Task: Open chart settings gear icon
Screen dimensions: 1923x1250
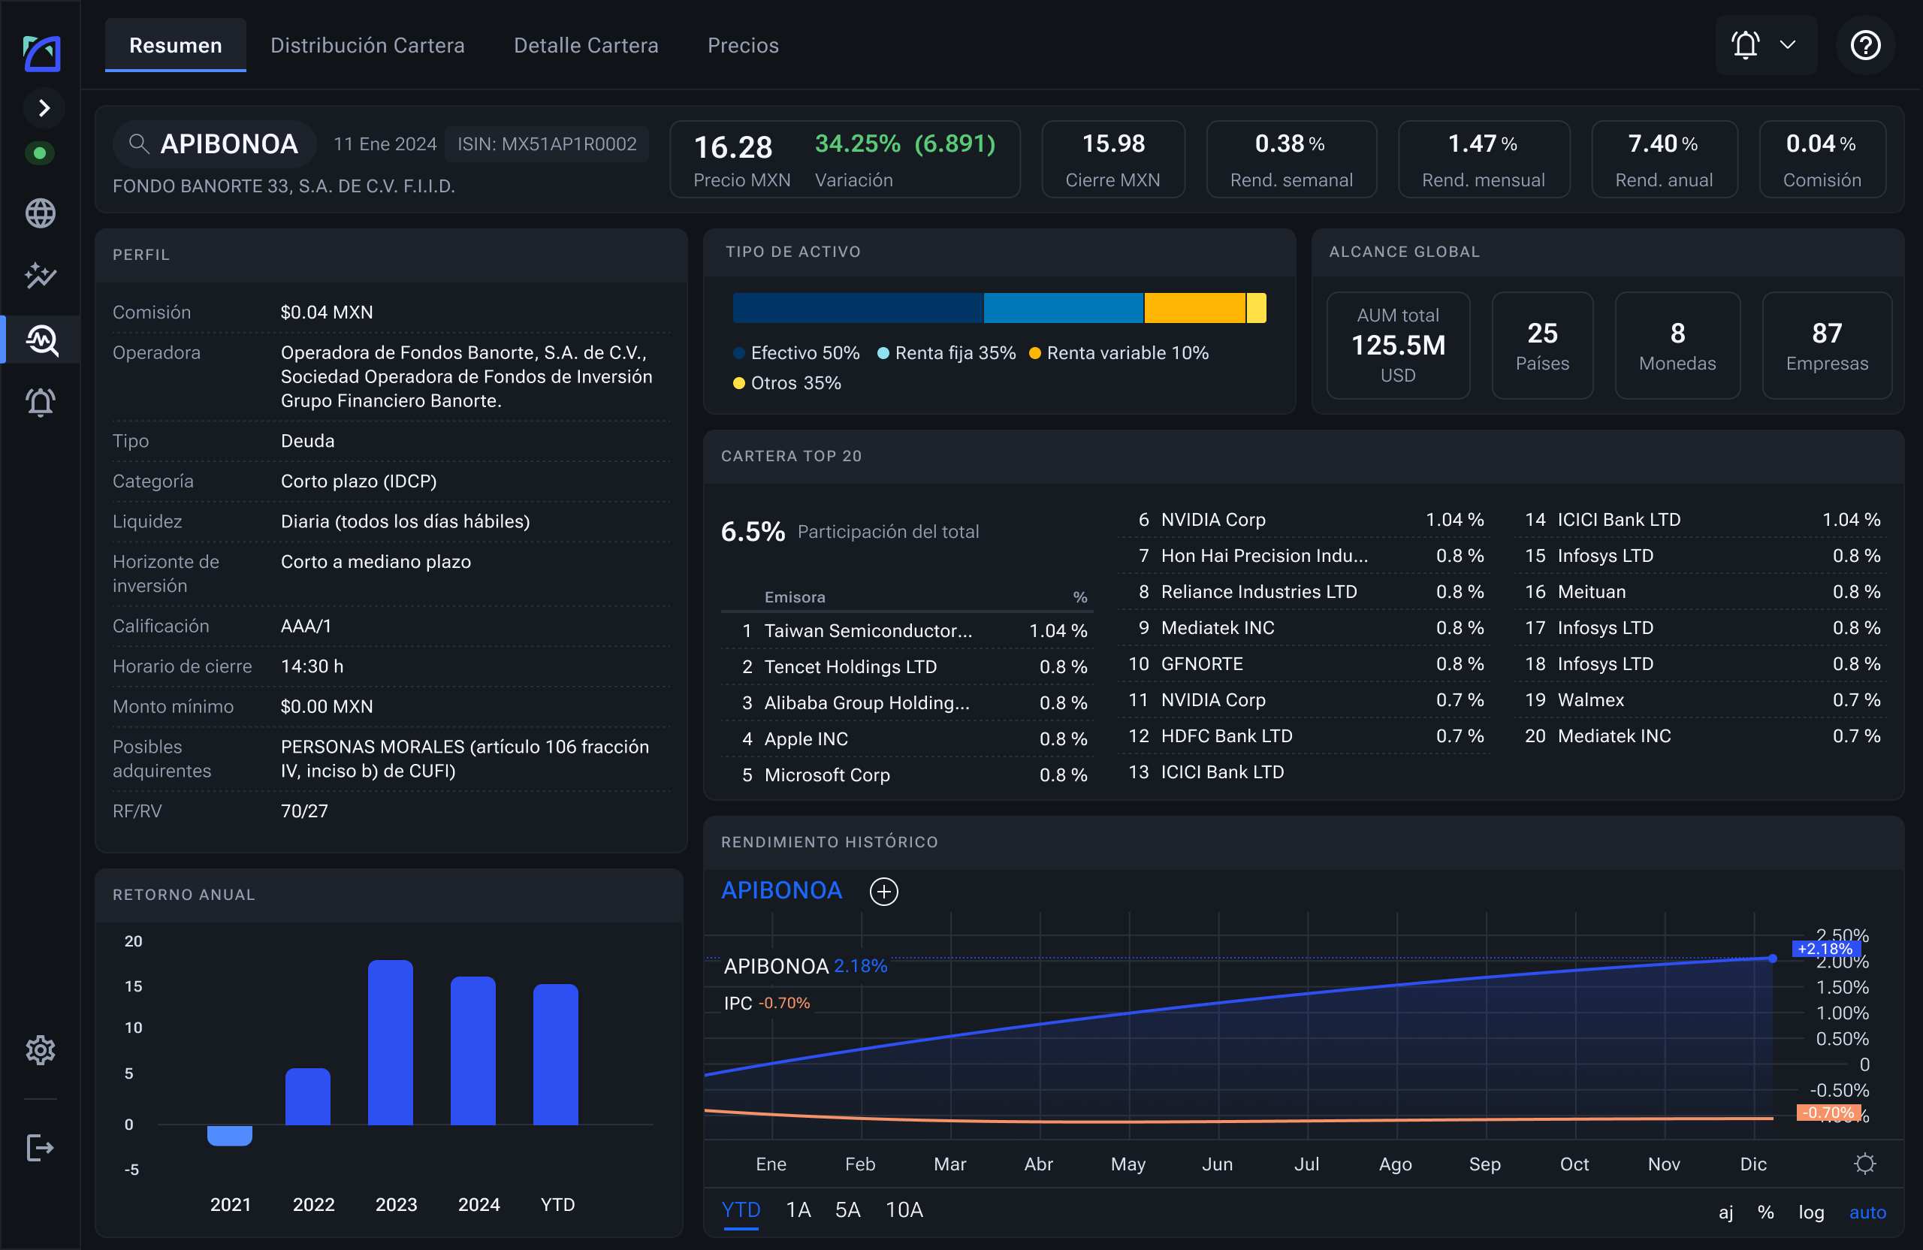Action: coord(1865,1164)
